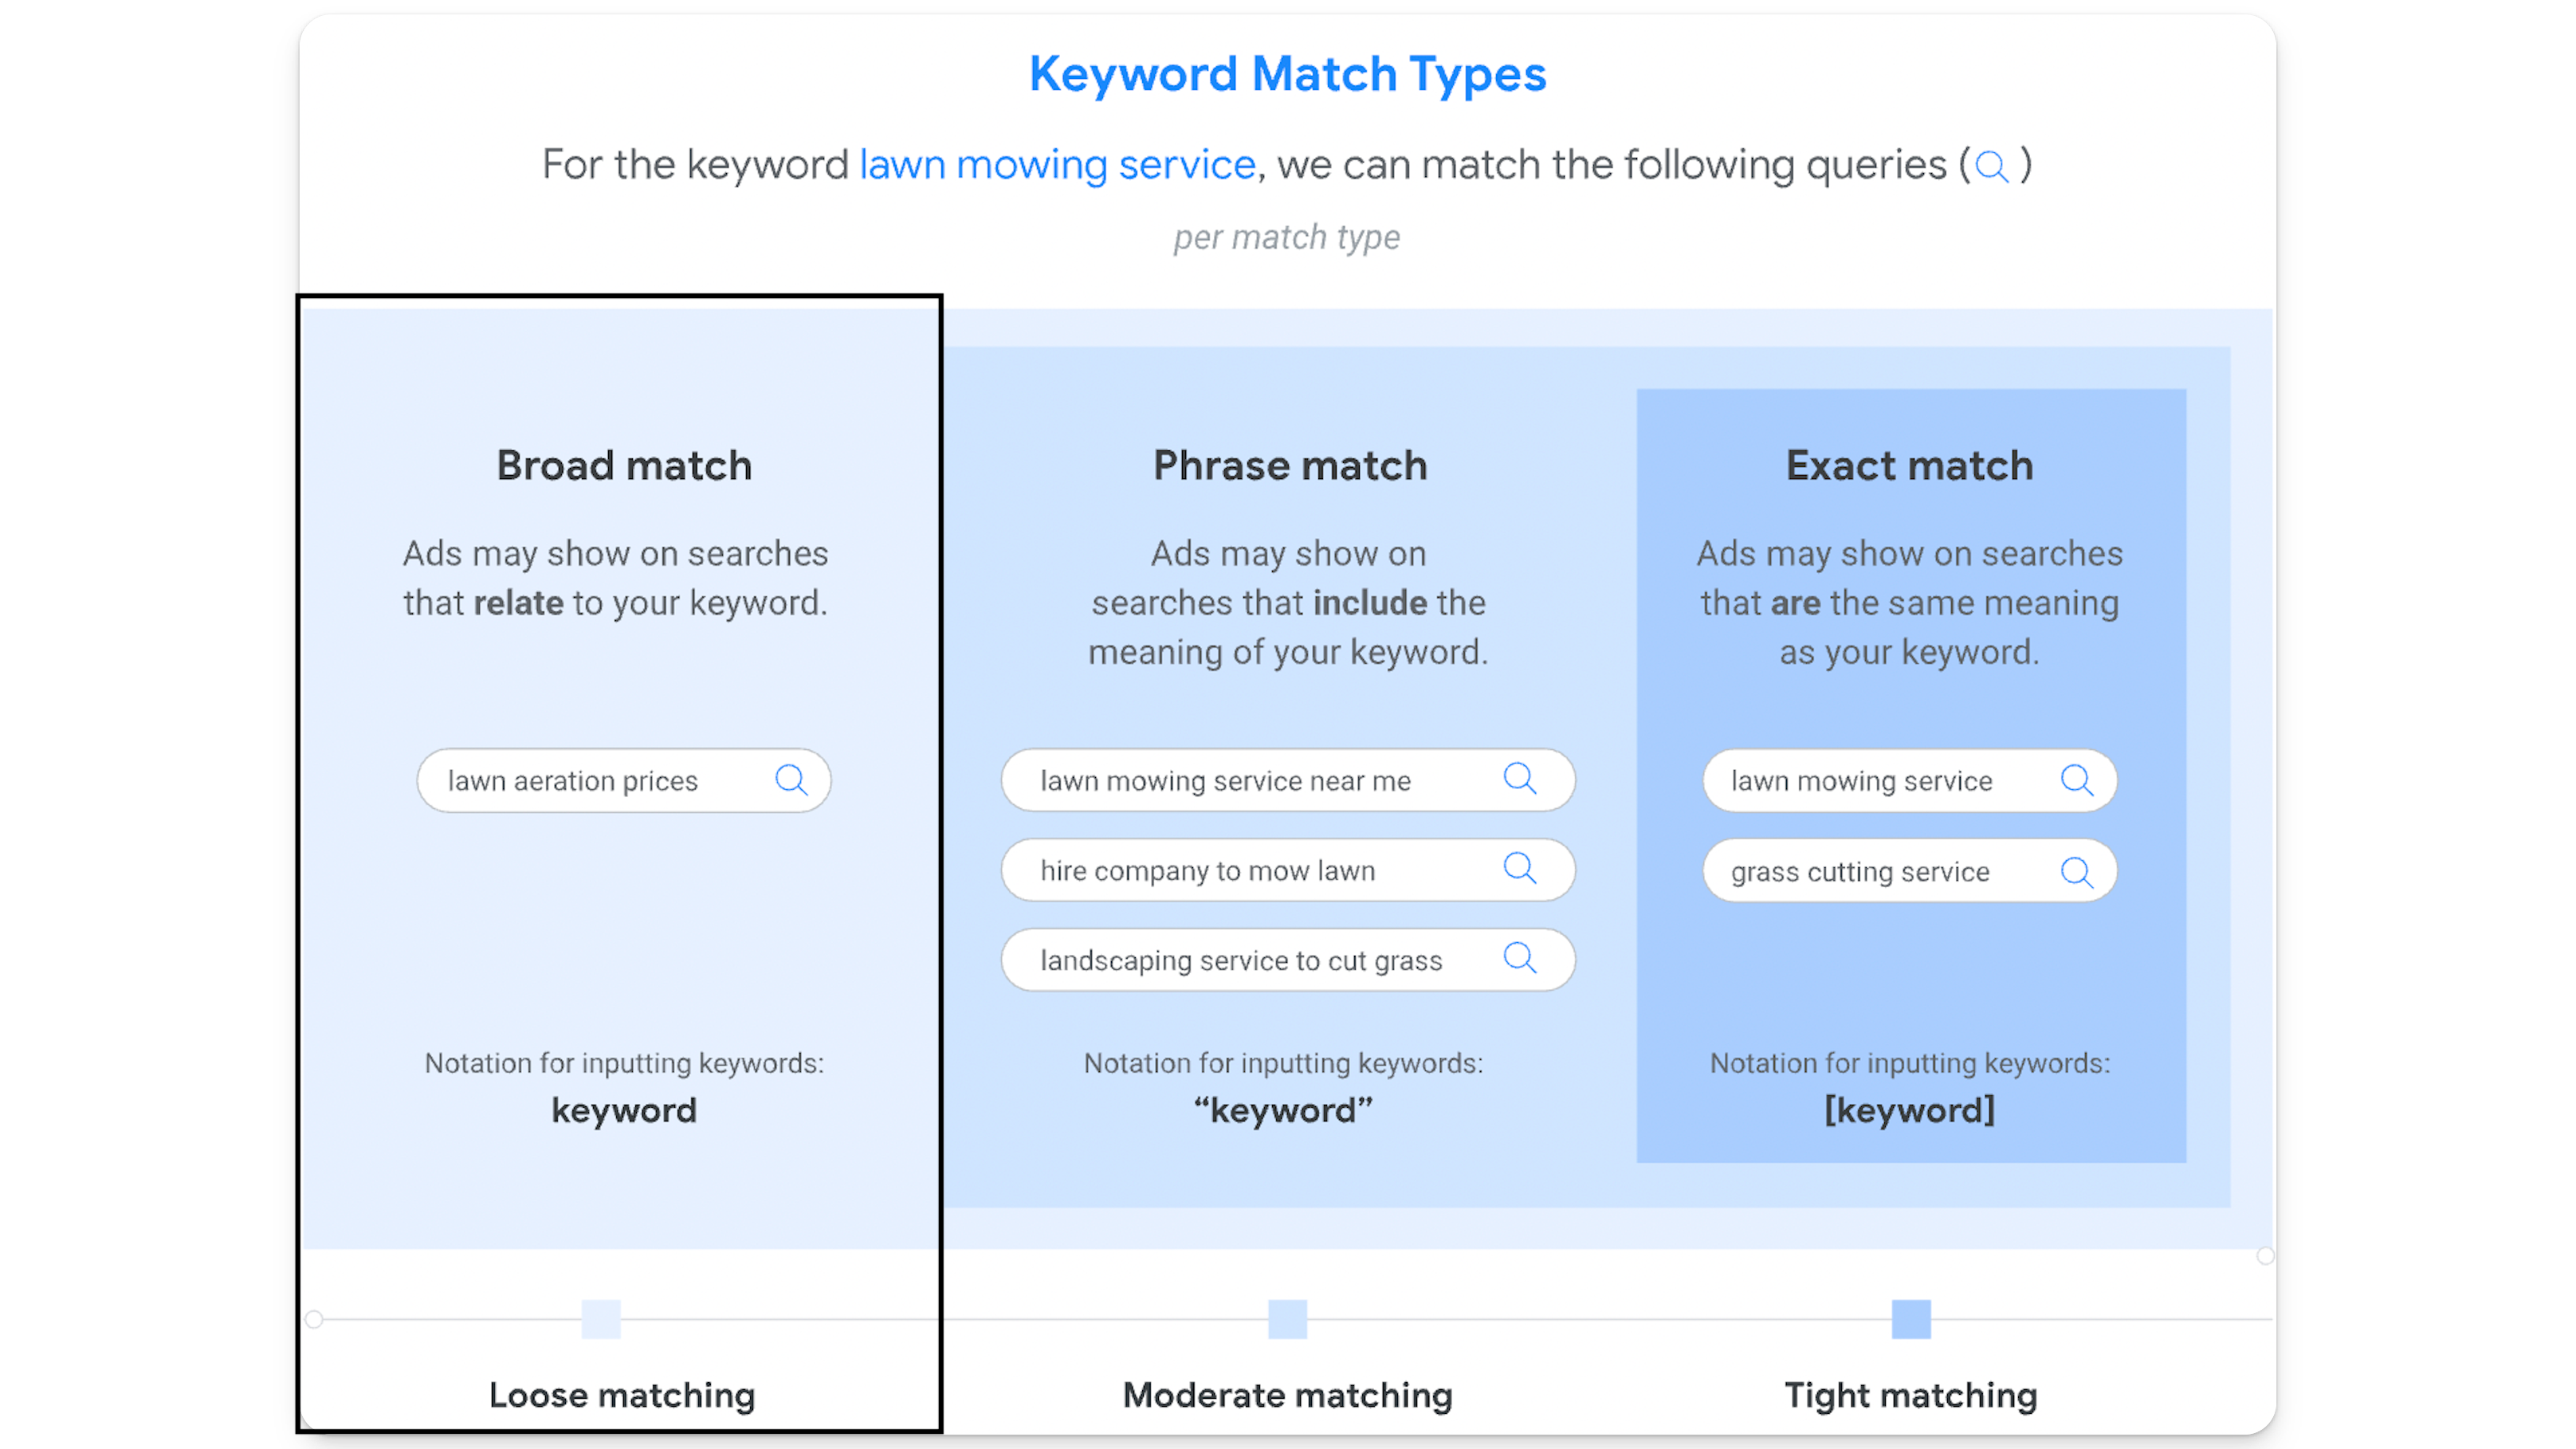2576x1449 pixels.
Task: Click the search icon for 'lawn aeration prices'
Action: click(x=791, y=780)
